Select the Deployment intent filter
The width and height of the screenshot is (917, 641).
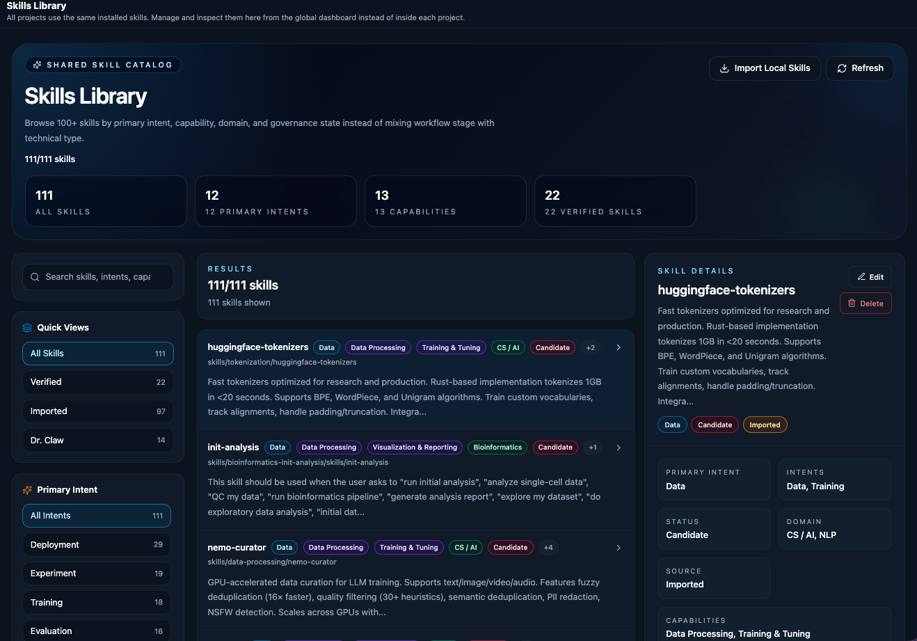click(97, 544)
